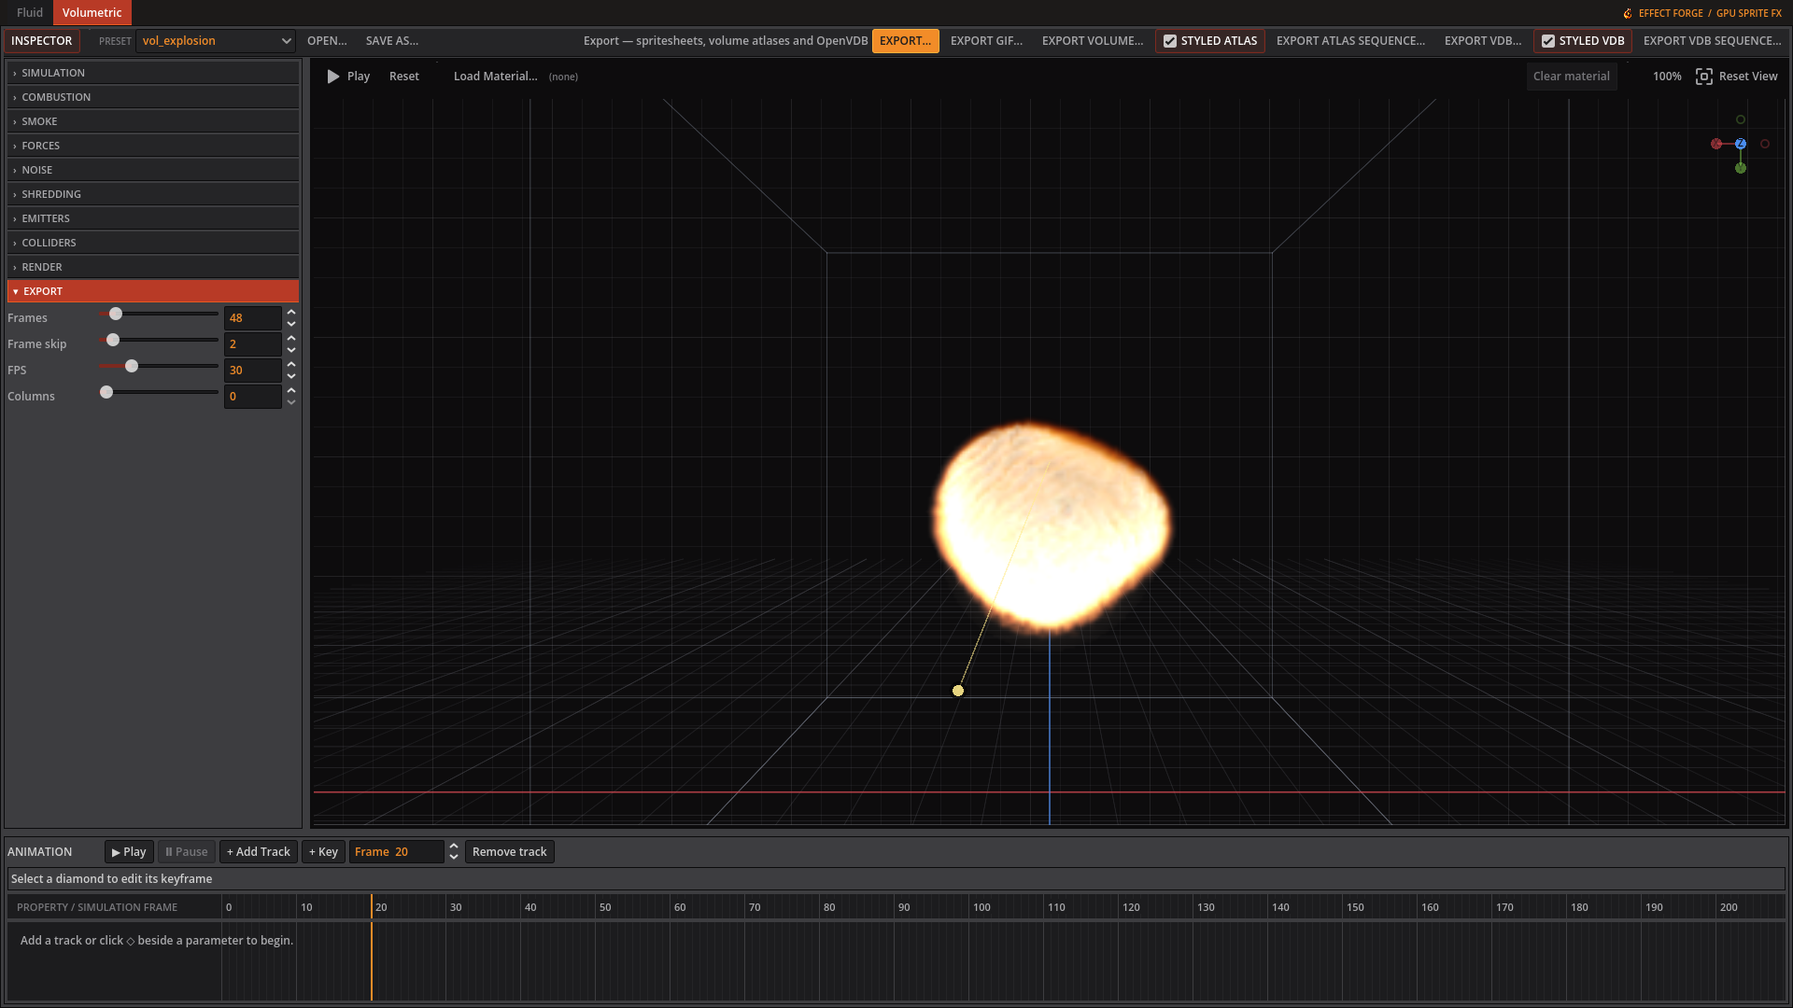The height and width of the screenshot is (1008, 1793).
Task: Expand the Combustion section
Action: (153, 97)
